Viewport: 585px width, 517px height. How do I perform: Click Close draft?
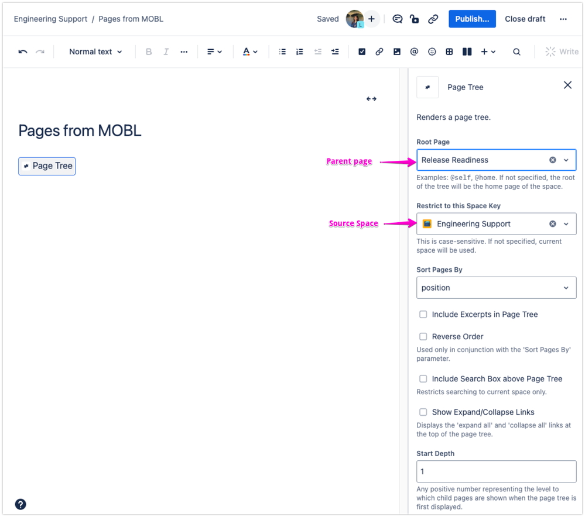(525, 19)
